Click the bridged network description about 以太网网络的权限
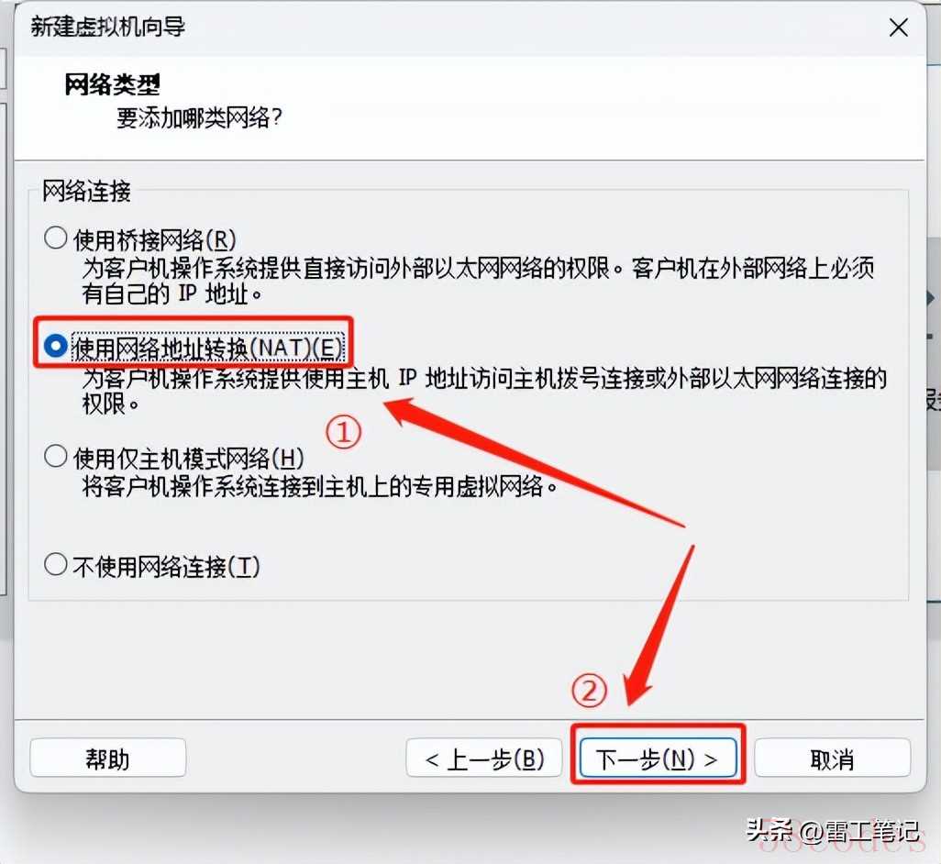The image size is (941, 864). click(x=479, y=281)
